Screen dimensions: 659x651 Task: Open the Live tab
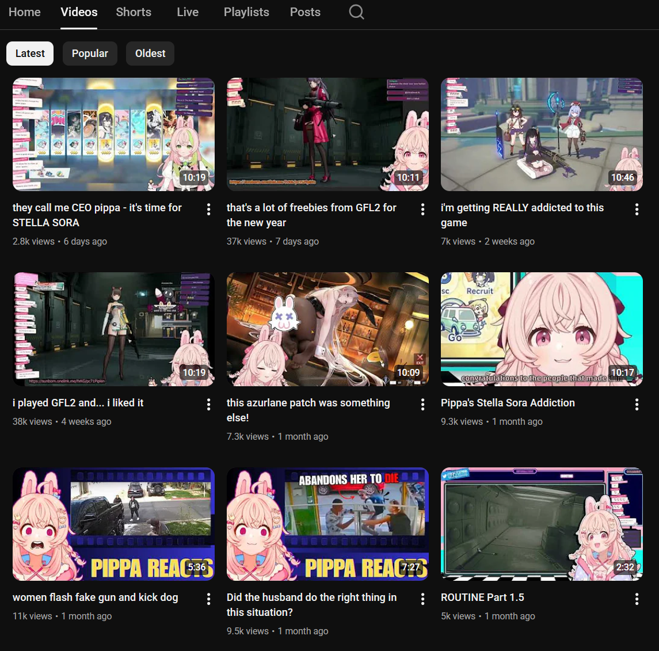(188, 12)
